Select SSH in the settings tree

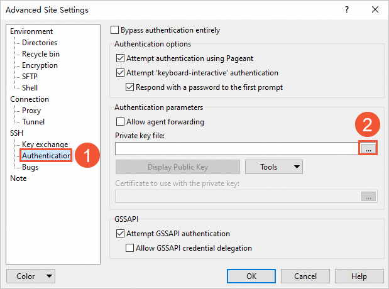coord(16,133)
